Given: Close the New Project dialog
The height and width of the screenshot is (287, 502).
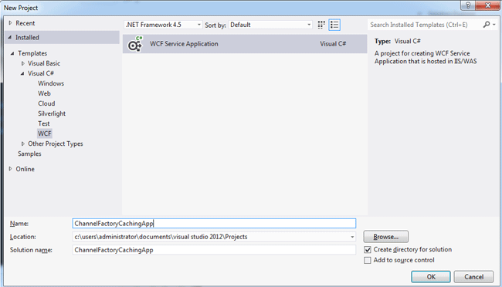Looking at the screenshot, I should click(x=487, y=5).
